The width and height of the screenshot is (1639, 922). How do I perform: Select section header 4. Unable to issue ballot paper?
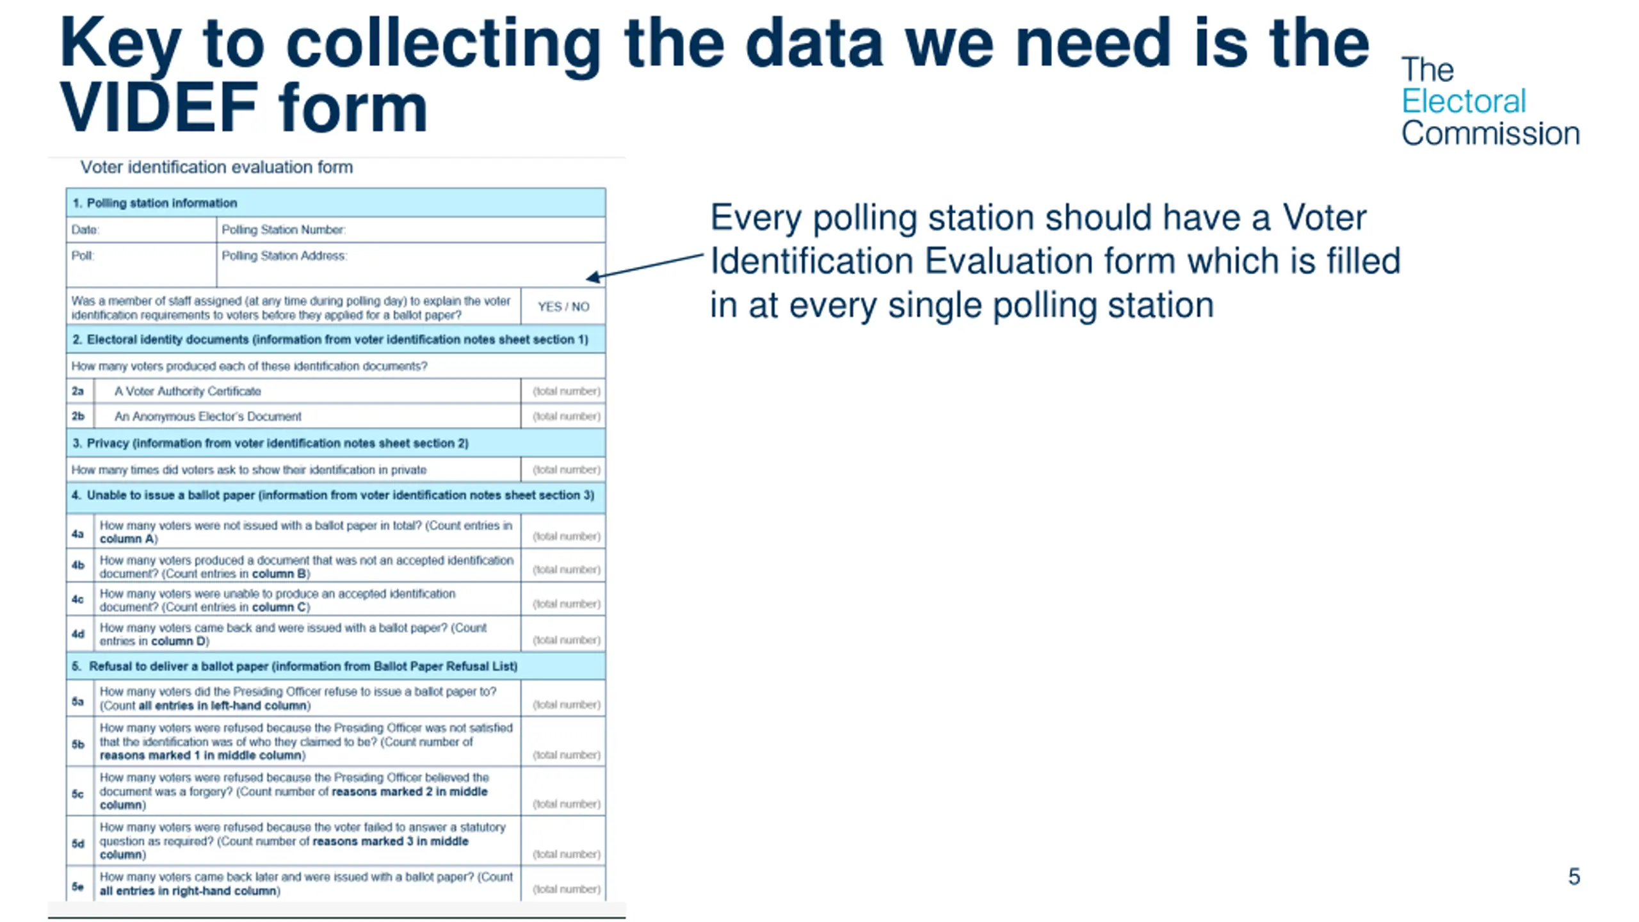pyautogui.click(x=336, y=497)
